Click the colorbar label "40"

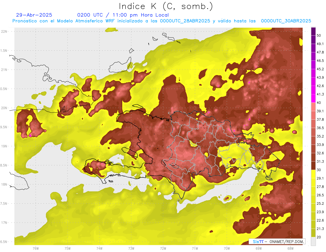pyautogui.click(x=319, y=103)
